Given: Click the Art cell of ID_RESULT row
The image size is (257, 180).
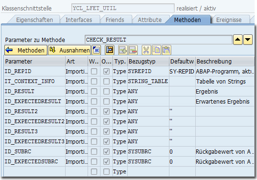Looking at the screenshot, I should coord(77,91).
